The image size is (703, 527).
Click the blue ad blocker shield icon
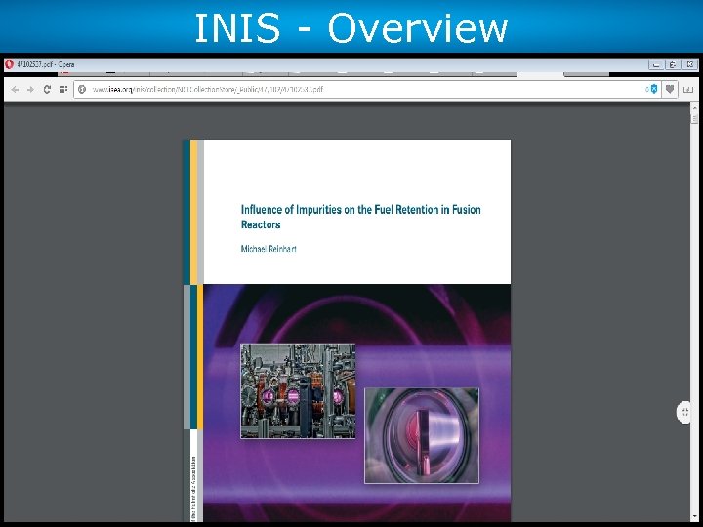click(x=653, y=89)
